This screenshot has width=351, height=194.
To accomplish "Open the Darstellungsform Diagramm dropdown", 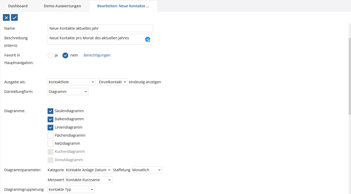I will (68, 92).
